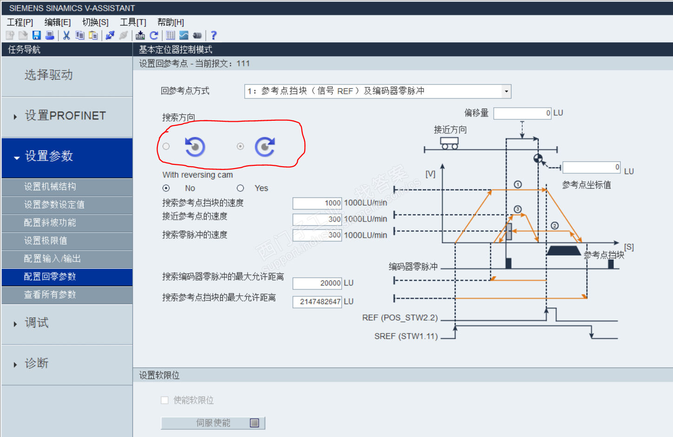Open the 切换[S] menu
This screenshot has width=673, height=437.
point(95,22)
